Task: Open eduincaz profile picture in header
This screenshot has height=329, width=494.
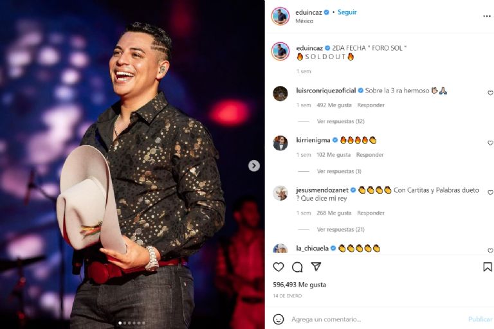Action: [280, 15]
